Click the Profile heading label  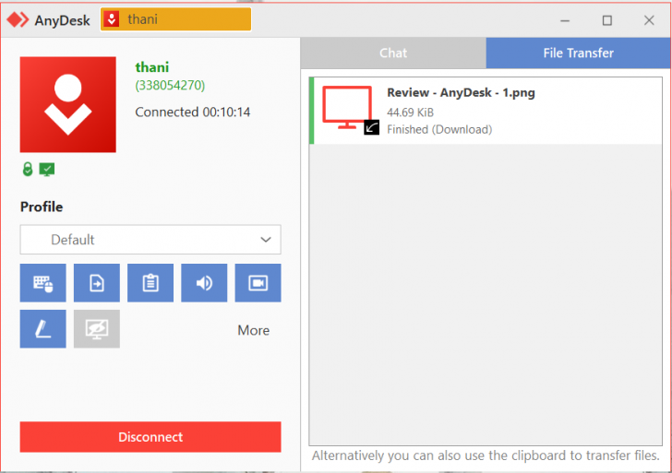click(x=42, y=207)
